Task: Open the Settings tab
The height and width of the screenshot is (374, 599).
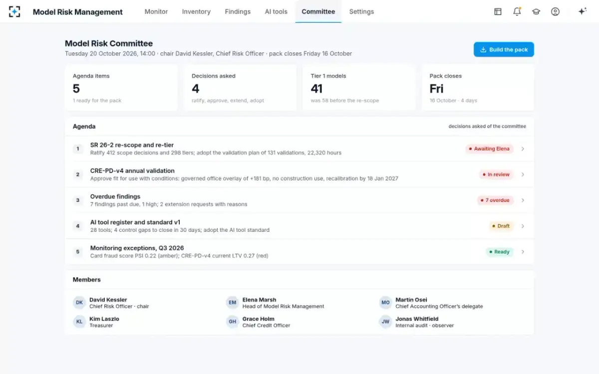Action: [x=361, y=11]
